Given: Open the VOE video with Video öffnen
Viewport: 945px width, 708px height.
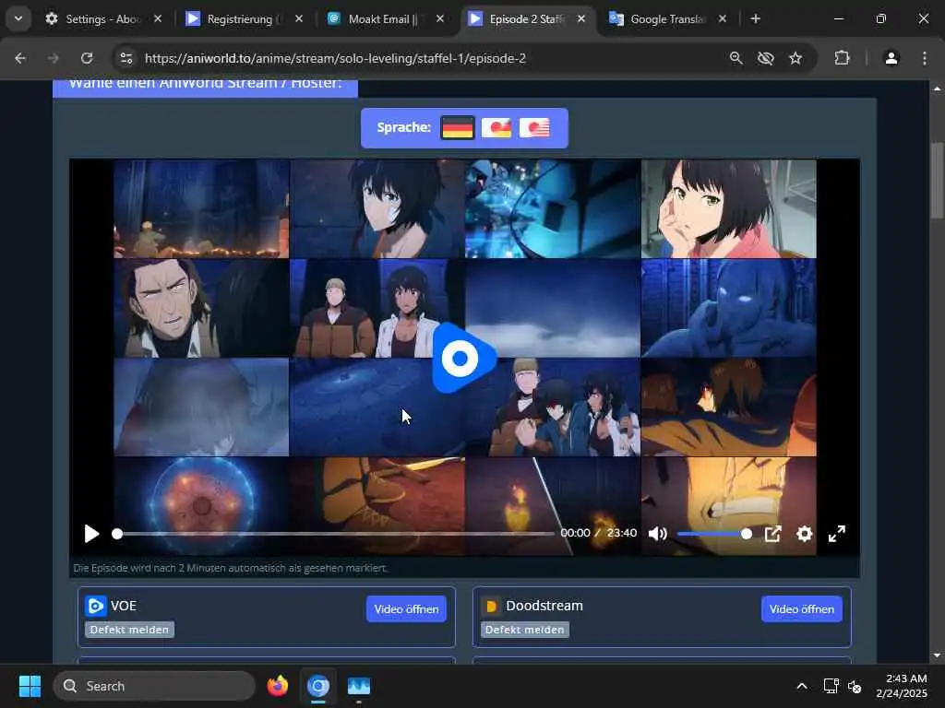Looking at the screenshot, I should click(406, 609).
